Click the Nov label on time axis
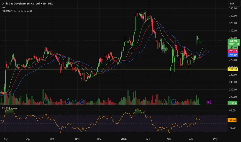The image size is (241, 142). click(x=77, y=139)
